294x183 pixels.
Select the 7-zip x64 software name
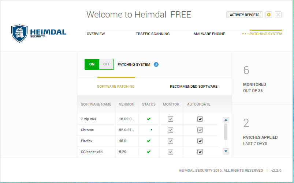click(x=88, y=119)
